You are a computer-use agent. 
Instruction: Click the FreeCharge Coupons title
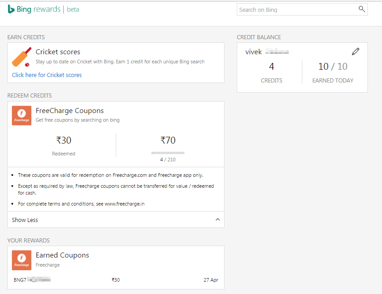coord(70,111)
